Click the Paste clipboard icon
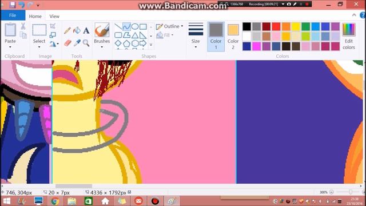Viewport: 366px width, 206px height. (10, 30)
